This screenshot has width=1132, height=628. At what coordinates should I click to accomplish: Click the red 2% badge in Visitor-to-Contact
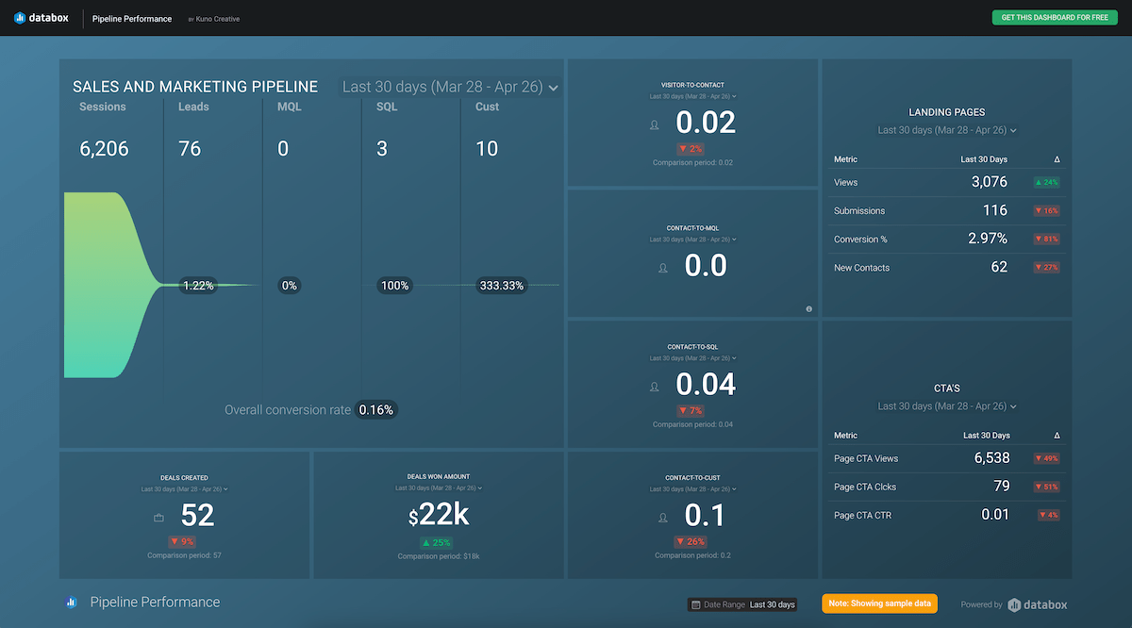(x=692, y=149)
